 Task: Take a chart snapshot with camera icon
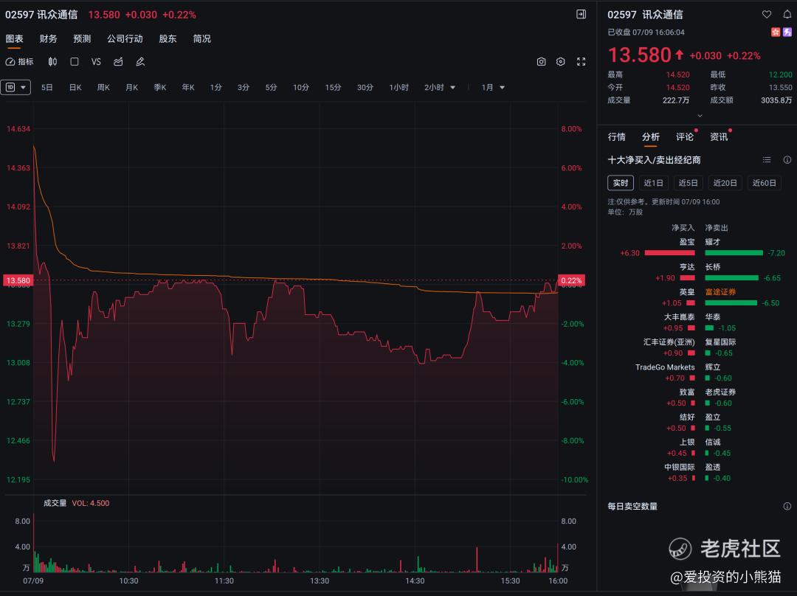pos(542,62)
